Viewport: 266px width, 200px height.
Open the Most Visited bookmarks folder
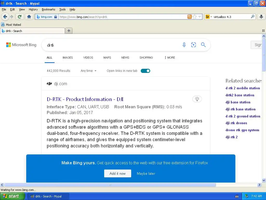[11, 25]
